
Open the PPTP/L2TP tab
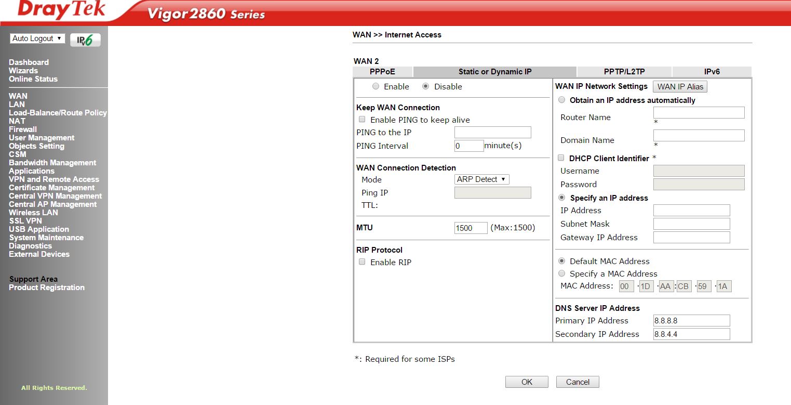pyautogui.click(x=624, y=72)
